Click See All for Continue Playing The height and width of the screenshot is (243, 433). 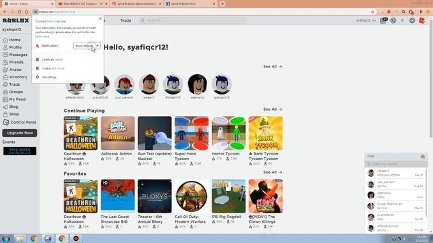[x=273, y=109]
